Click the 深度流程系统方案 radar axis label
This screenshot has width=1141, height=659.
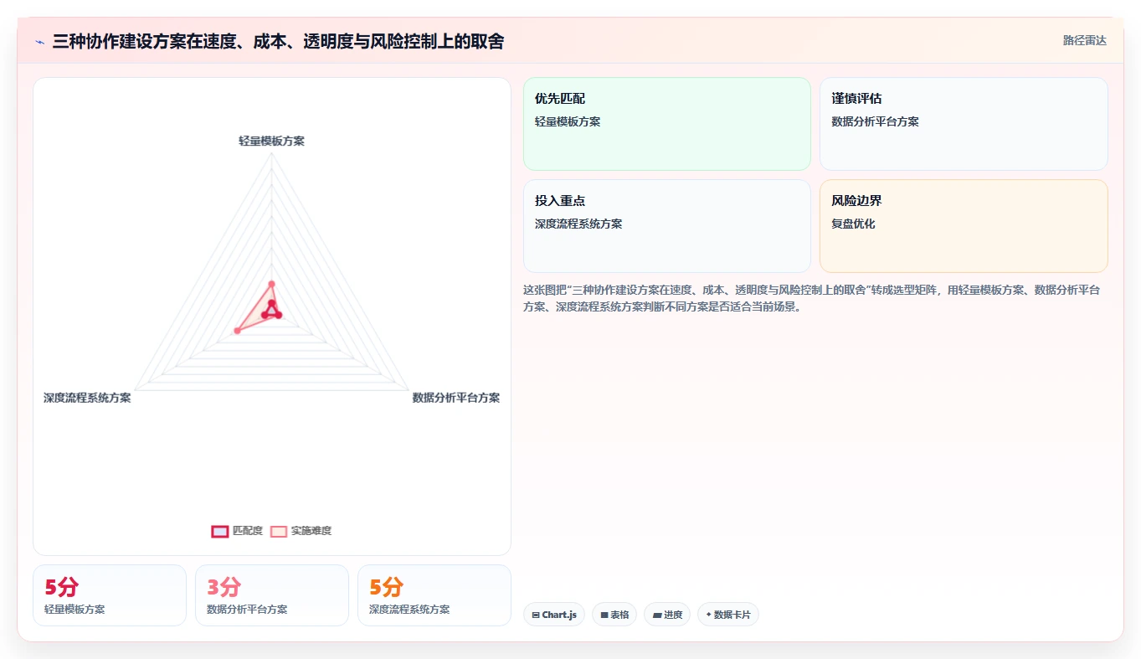87,398
